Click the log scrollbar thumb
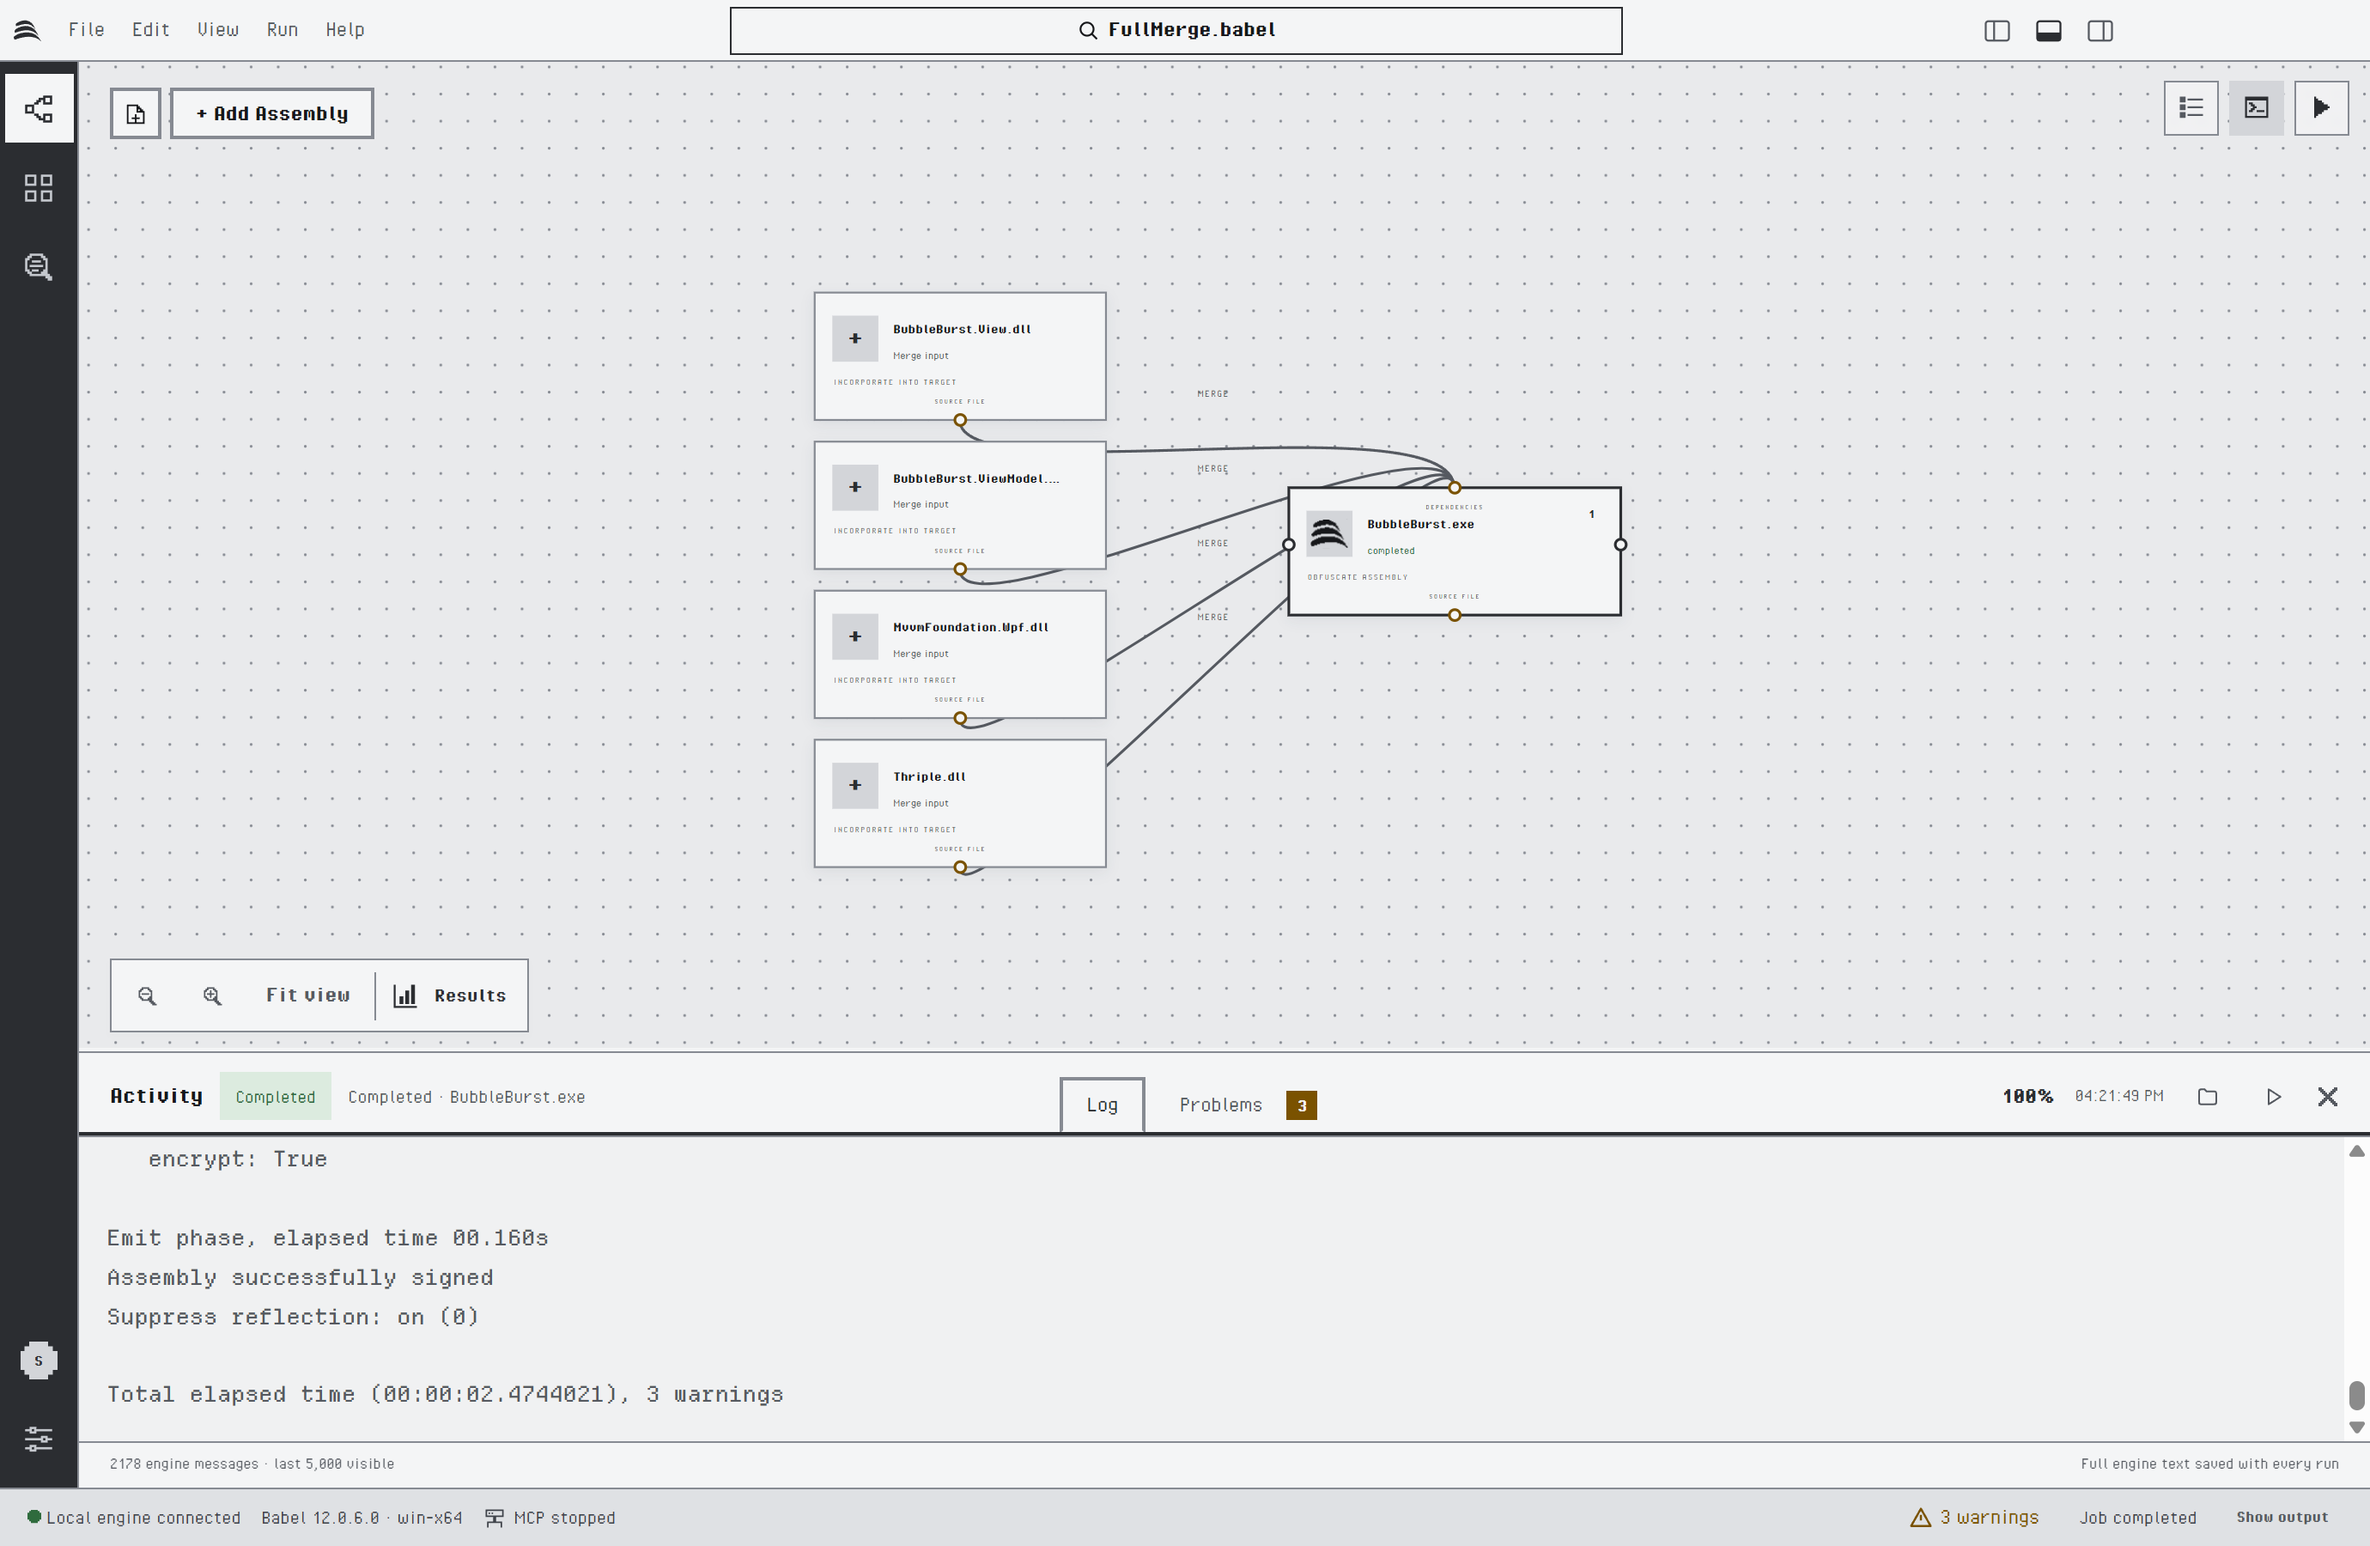Image resolution: width=2370 pixels, height=1546 pixels. coord(2356,1395)
